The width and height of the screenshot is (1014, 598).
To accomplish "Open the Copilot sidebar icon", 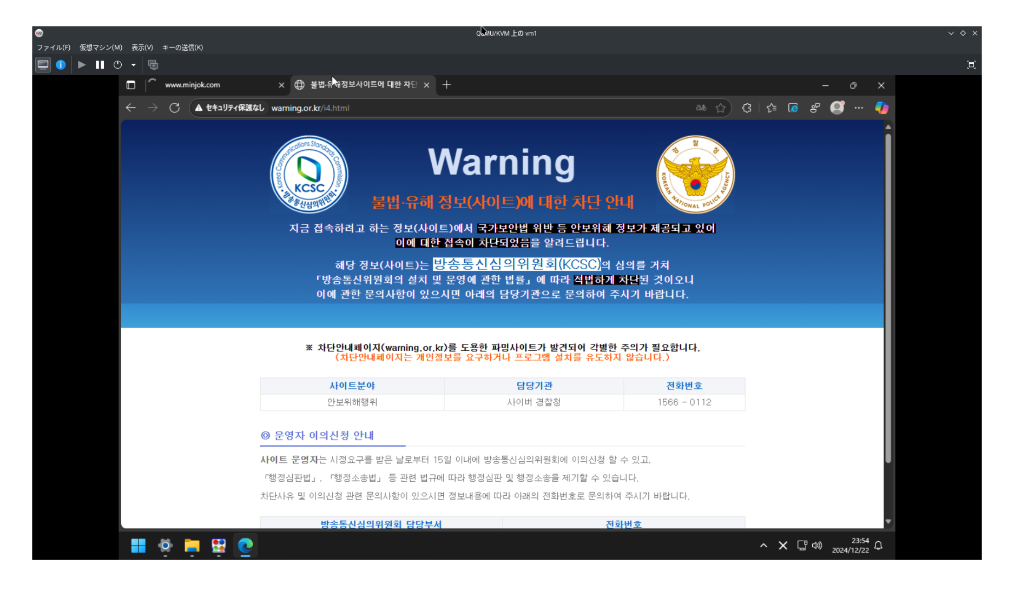I will click(881, 108).
